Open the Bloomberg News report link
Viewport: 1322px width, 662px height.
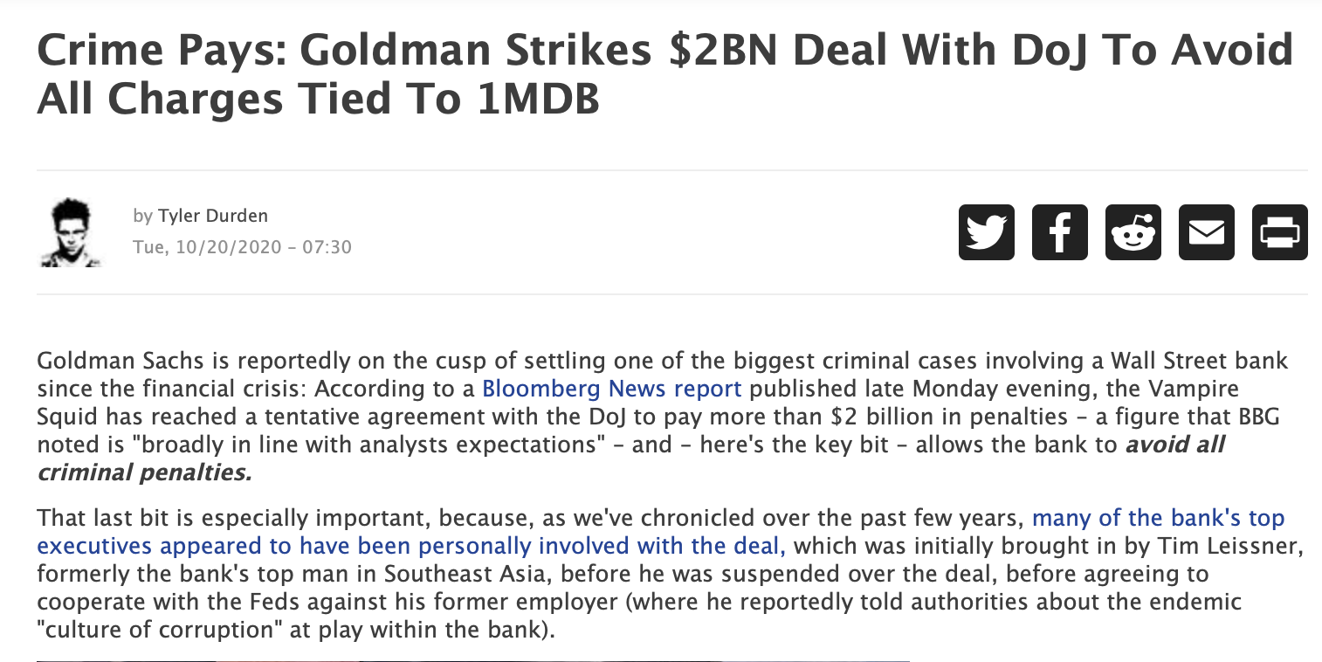tap(611, 388)
